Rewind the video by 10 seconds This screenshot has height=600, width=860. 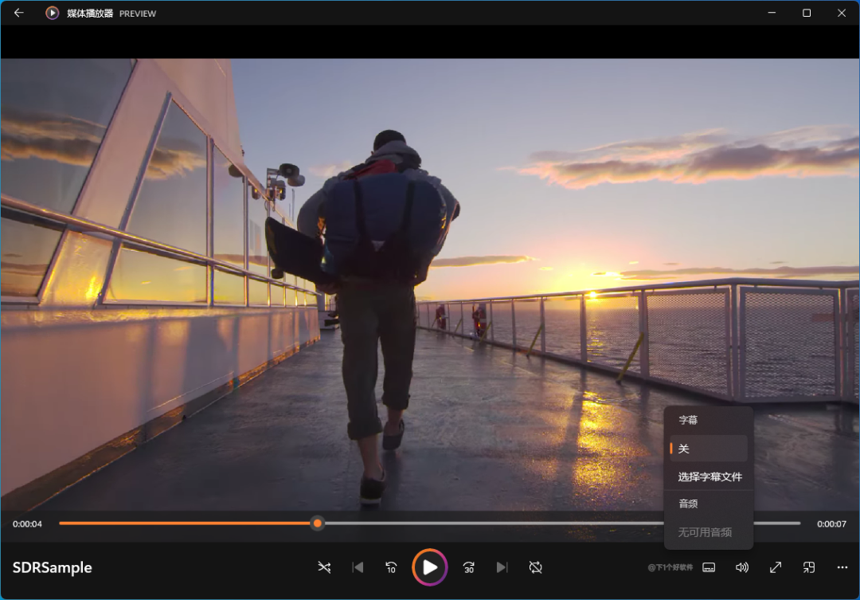coord(391,567)
